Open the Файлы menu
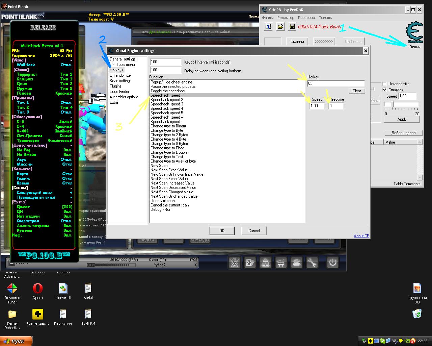The height and width of the screenshot is (346, 432). tap(268, 18)
